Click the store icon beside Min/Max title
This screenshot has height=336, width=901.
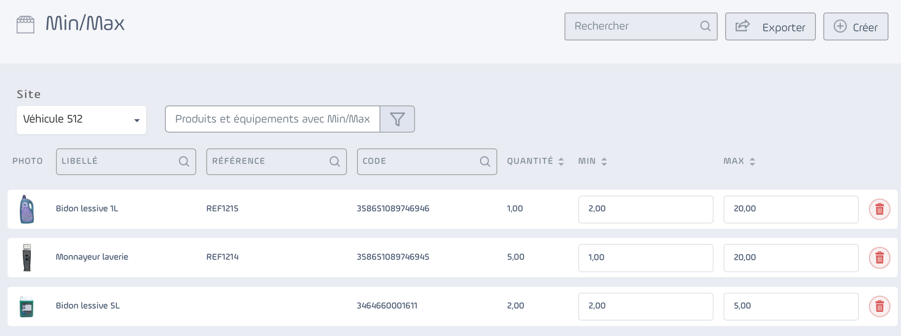(25, 24)
